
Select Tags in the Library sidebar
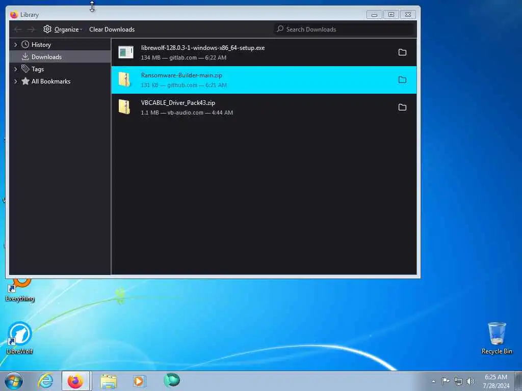tap(60, 69)
